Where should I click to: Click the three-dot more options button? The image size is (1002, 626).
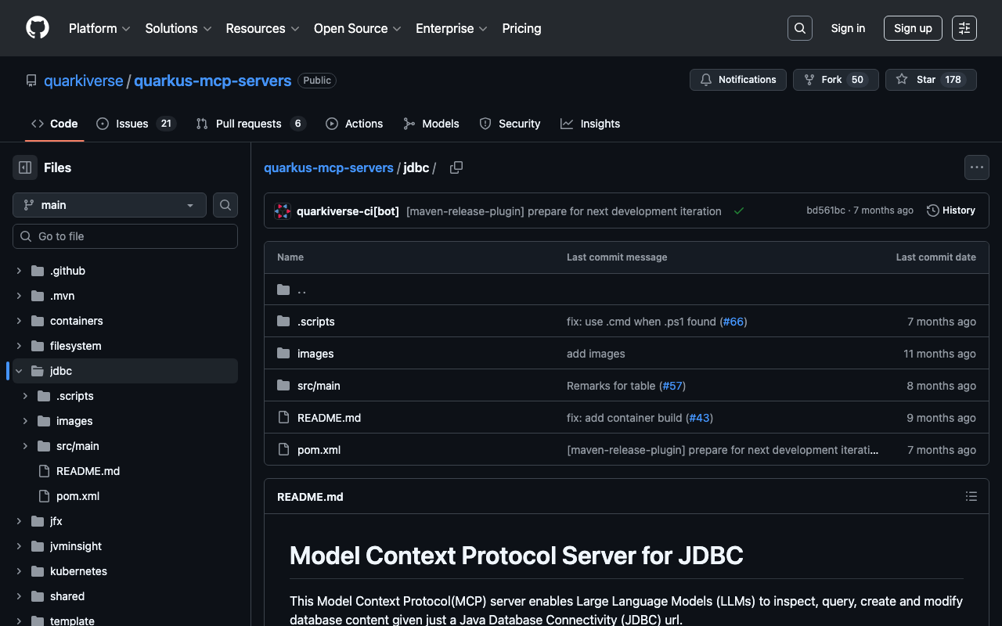point(976,167)
